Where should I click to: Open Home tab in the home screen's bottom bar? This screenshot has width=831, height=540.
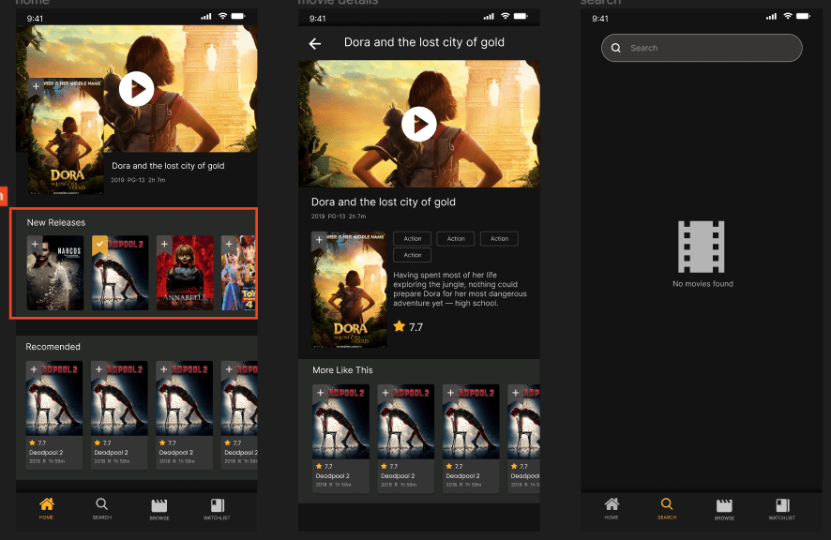[x=46, y=508]
